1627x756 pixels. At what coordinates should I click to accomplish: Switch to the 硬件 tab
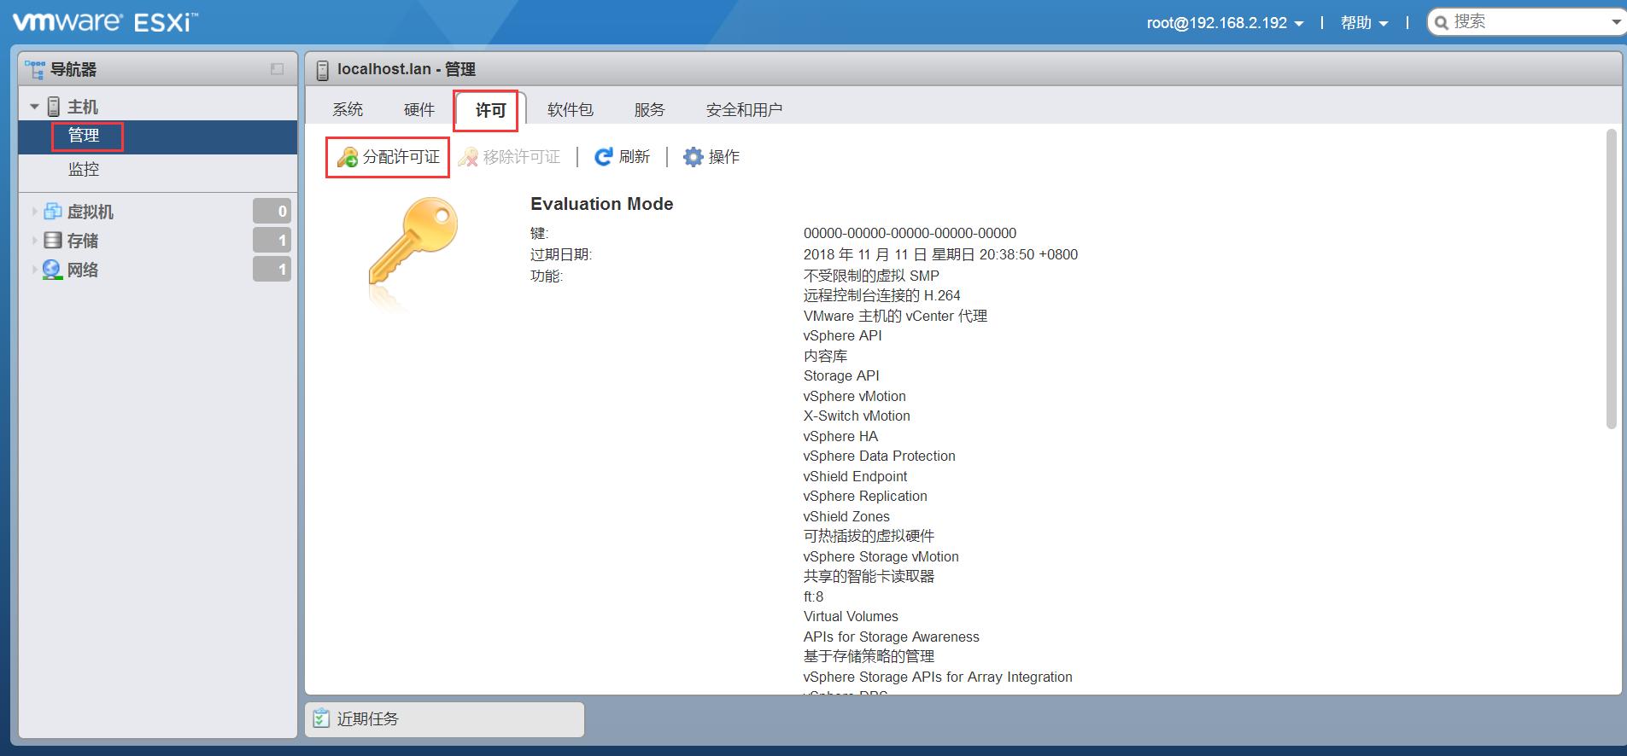(419, 109)
